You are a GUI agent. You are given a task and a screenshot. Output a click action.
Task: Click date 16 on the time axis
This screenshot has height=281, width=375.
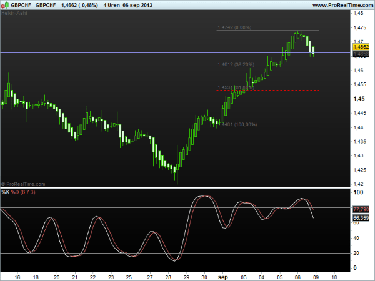tap(17, 277)
